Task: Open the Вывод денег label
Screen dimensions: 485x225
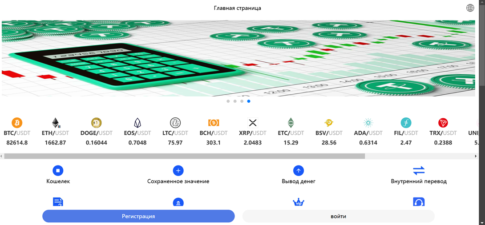Action: pyautogui.click(x=299, y=181)
